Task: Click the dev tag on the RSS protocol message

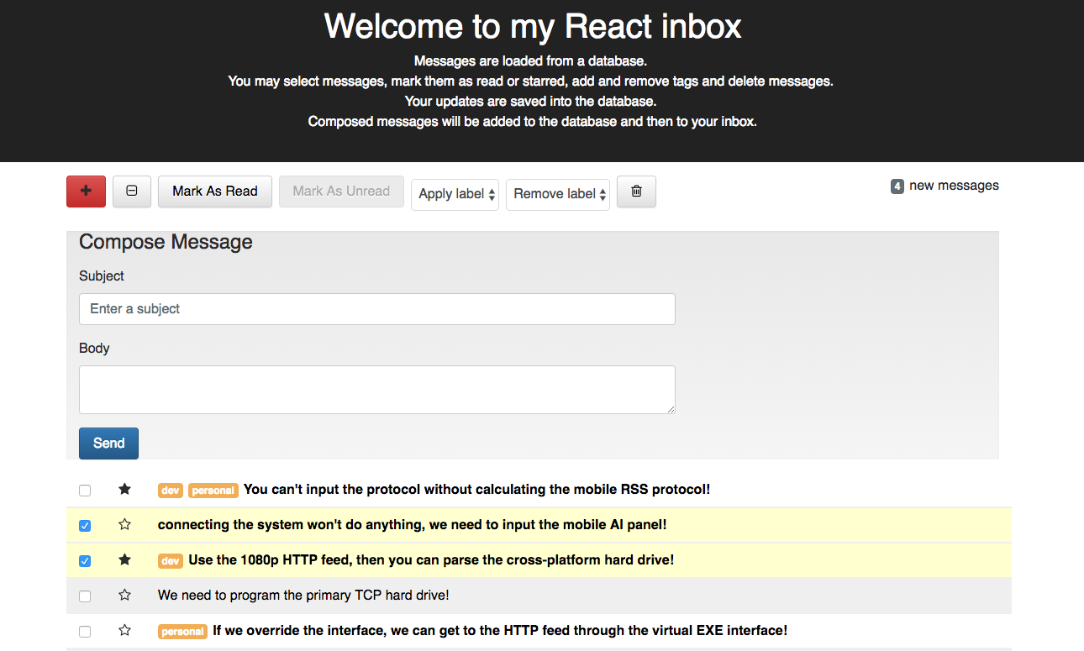Action: click(x=170, y=490)
